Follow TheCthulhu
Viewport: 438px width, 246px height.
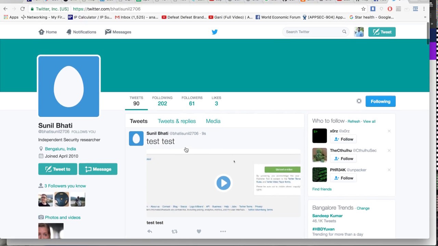[x=344, y=159]
